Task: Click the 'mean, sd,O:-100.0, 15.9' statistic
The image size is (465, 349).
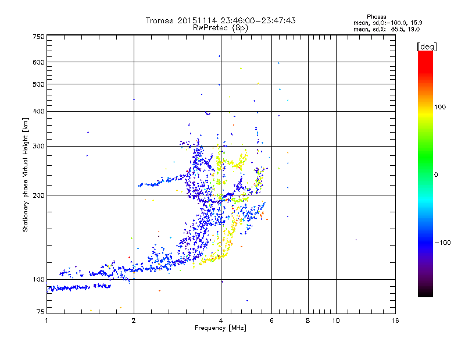Action: (388, 23)
